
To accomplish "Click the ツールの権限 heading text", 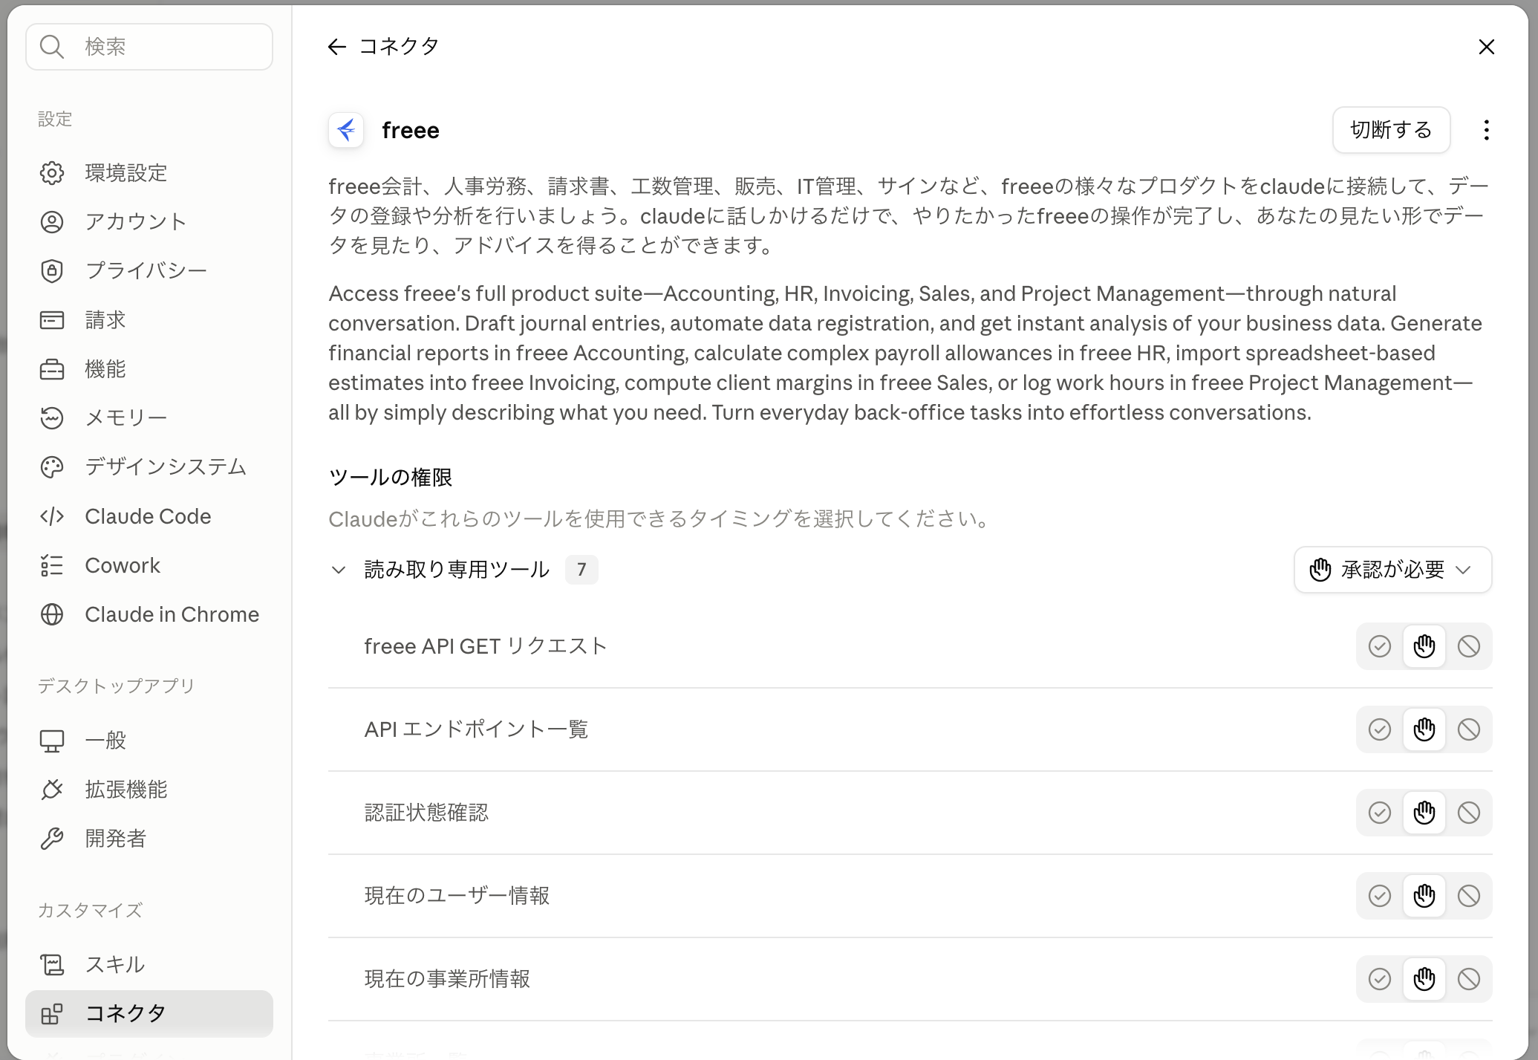I will point(391,477).
